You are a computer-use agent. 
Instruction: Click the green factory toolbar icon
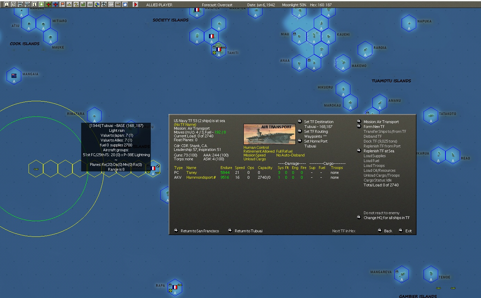[83, 5]
